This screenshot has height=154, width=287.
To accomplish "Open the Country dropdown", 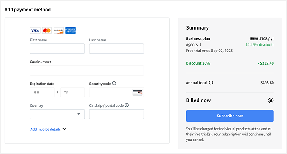I will tap(57, 114).
